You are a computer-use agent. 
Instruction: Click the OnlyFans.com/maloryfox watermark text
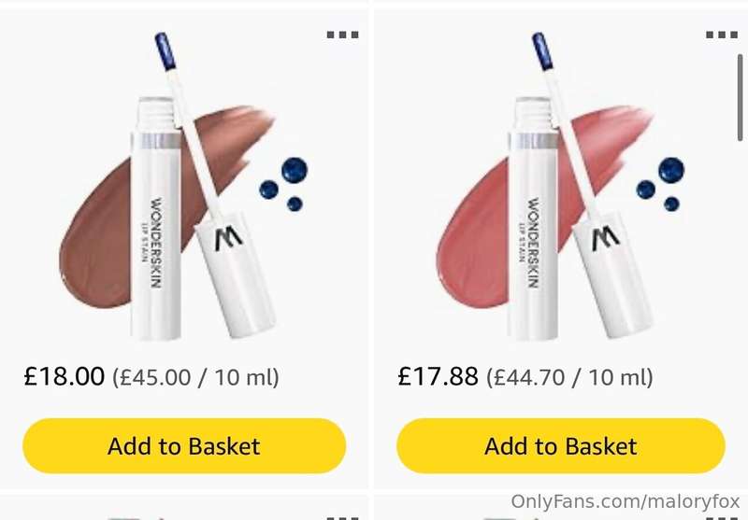click(626, 501)
